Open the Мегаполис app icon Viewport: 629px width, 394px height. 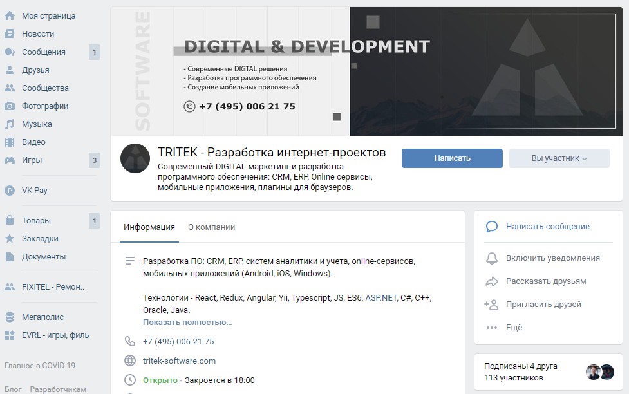10,317
